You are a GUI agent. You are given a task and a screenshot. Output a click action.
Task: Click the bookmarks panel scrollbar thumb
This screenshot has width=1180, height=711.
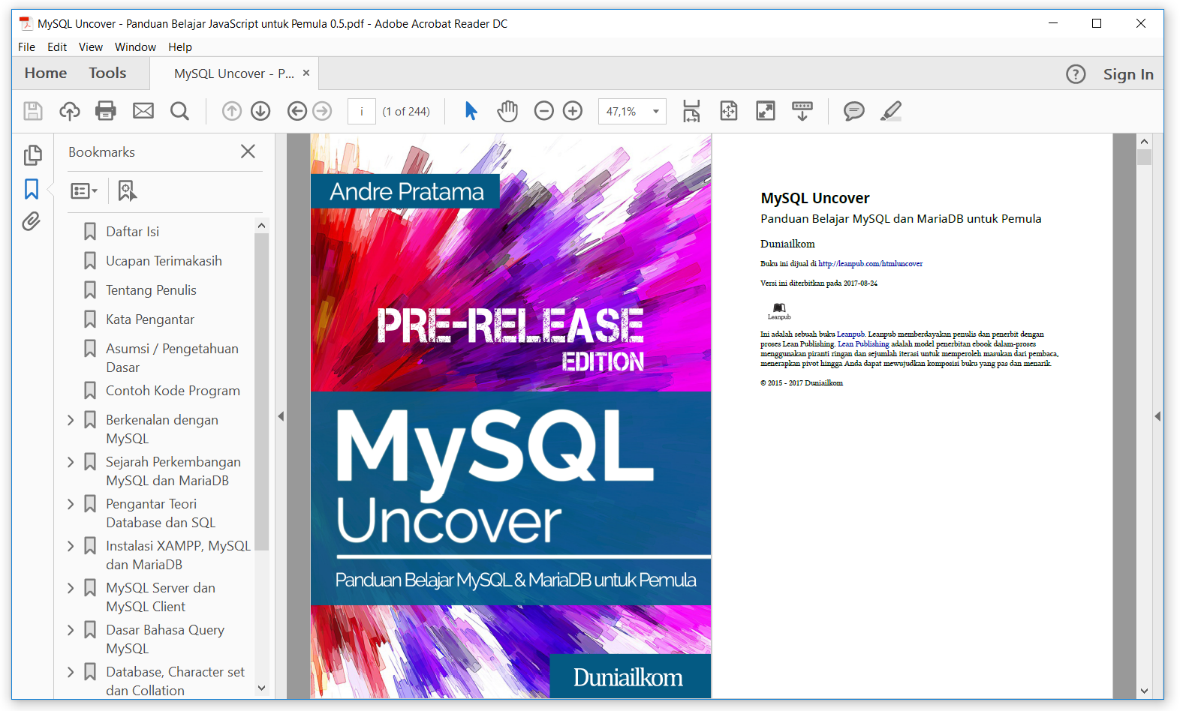[261, 391]
